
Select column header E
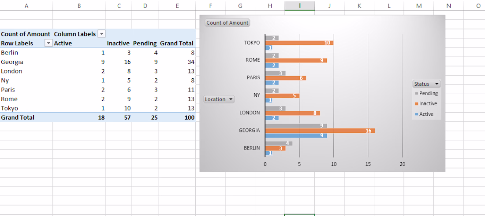coord(177,6)
